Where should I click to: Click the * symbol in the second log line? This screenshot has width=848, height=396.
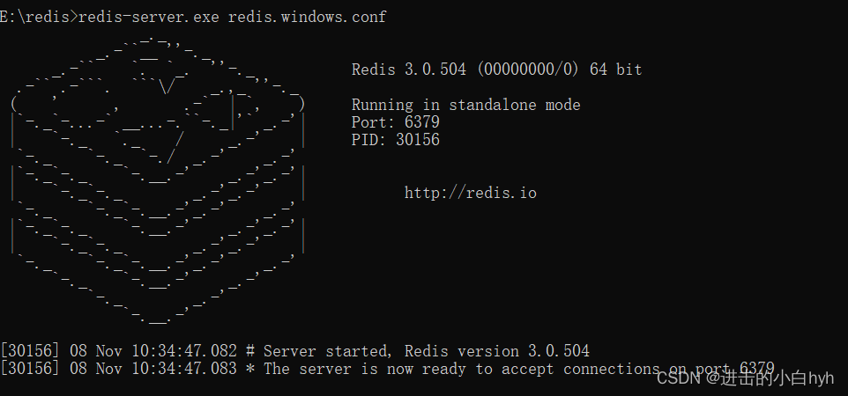(250, 369)
